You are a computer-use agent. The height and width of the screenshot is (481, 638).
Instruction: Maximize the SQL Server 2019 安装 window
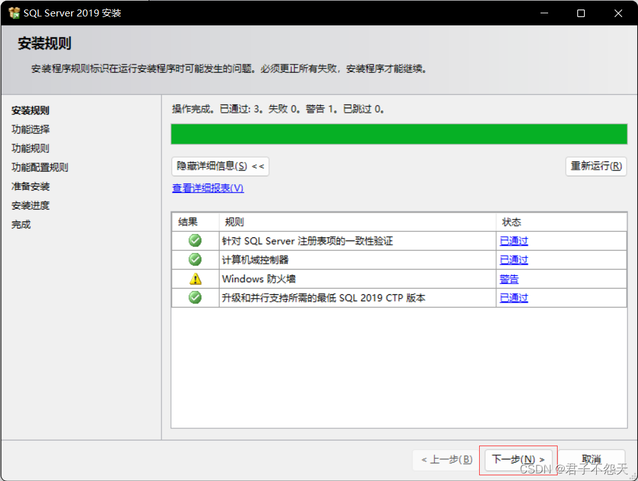pos(581,13)
